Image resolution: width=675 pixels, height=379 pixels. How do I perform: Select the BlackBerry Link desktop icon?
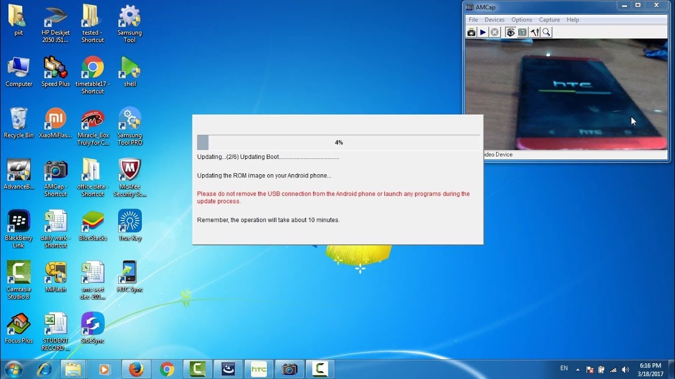18,229
